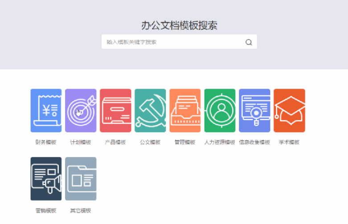Click the 产品模板 text label
Screen dimensions: 348x224
(115, 142)
